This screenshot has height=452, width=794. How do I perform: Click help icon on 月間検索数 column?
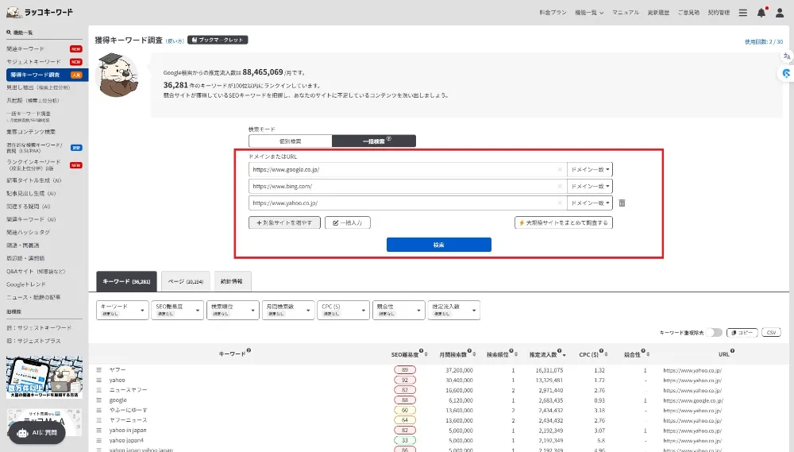pos(469,350)
